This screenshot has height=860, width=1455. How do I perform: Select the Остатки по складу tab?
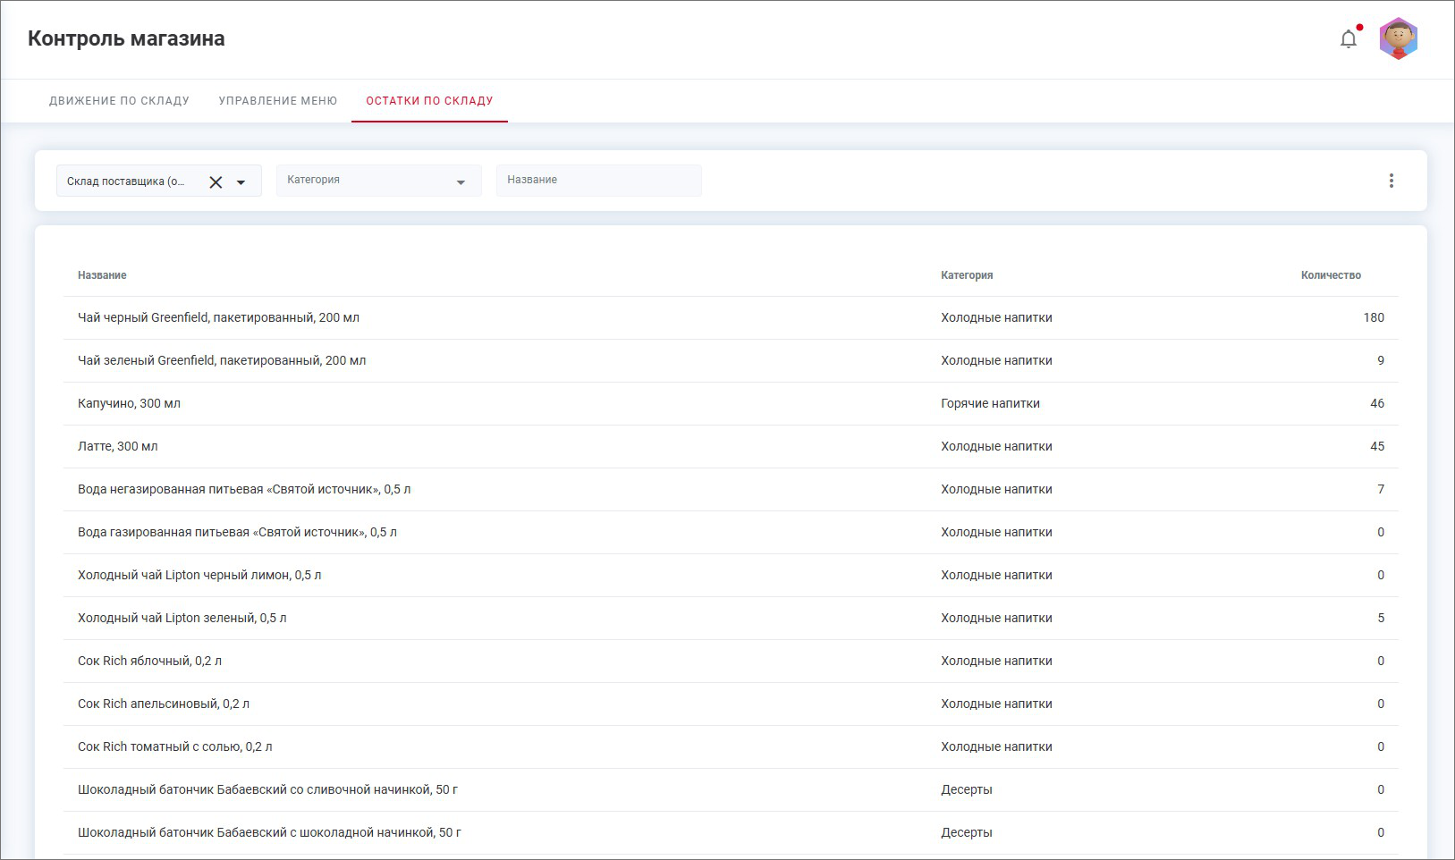(429, 101)
